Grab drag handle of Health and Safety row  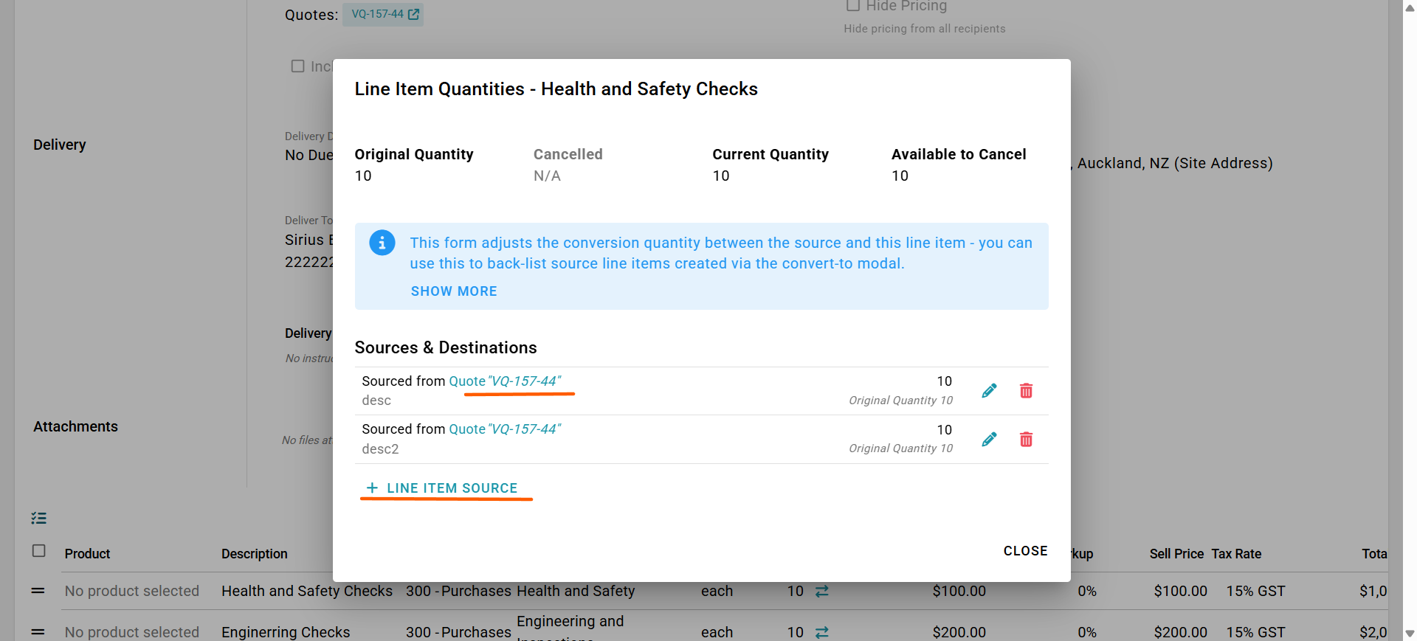click(38, 591)
